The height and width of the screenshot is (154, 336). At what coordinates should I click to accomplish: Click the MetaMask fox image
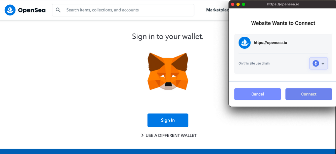coord(168,71)
